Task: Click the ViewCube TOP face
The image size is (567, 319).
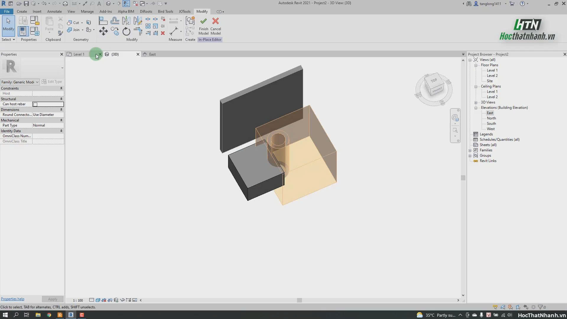Action: point(433,80)
